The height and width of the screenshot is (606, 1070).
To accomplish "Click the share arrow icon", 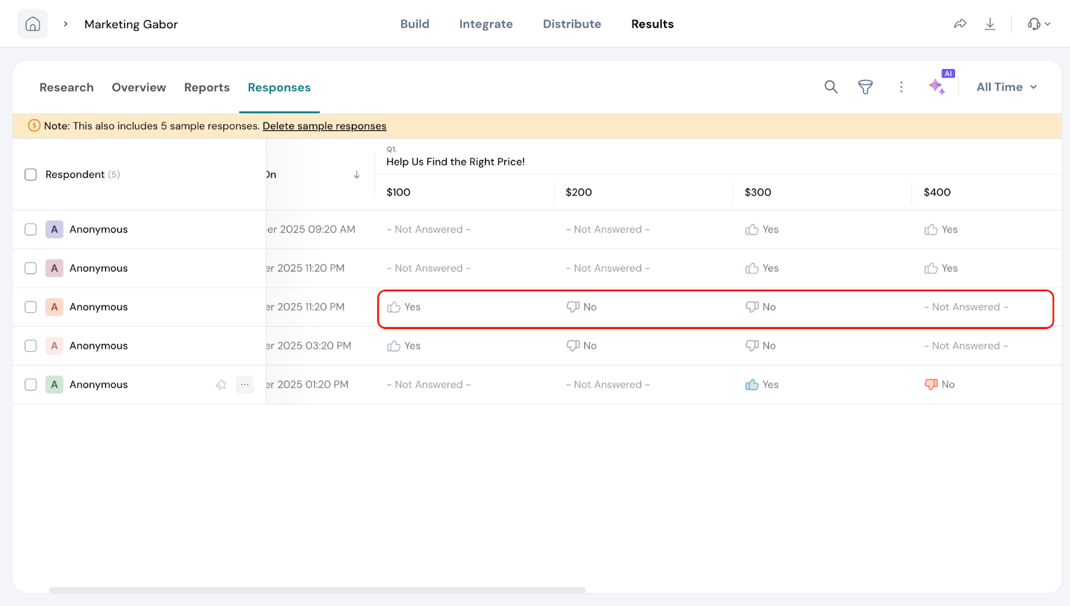I will coord(960,24).
